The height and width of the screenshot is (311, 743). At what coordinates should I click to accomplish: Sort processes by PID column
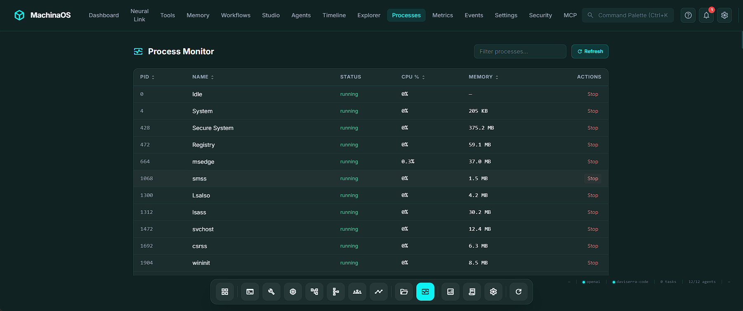tap(147, 77)
